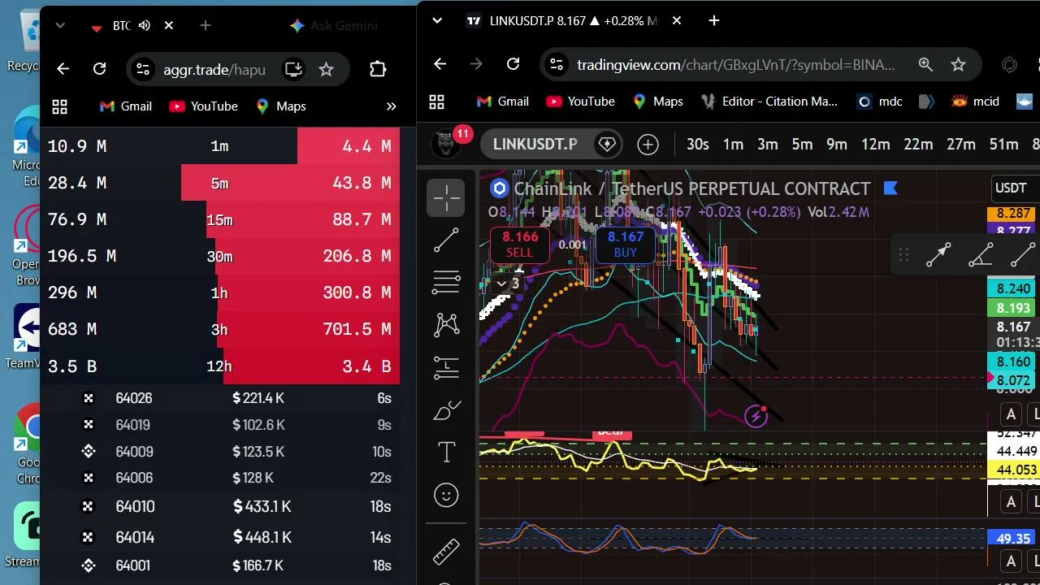
Task: Open the mdc bookmark
Action: [x=880, y=102]
